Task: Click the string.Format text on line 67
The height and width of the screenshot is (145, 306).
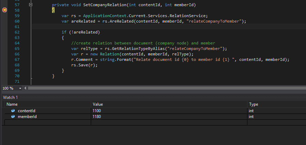Action: [x=115, y=60]
